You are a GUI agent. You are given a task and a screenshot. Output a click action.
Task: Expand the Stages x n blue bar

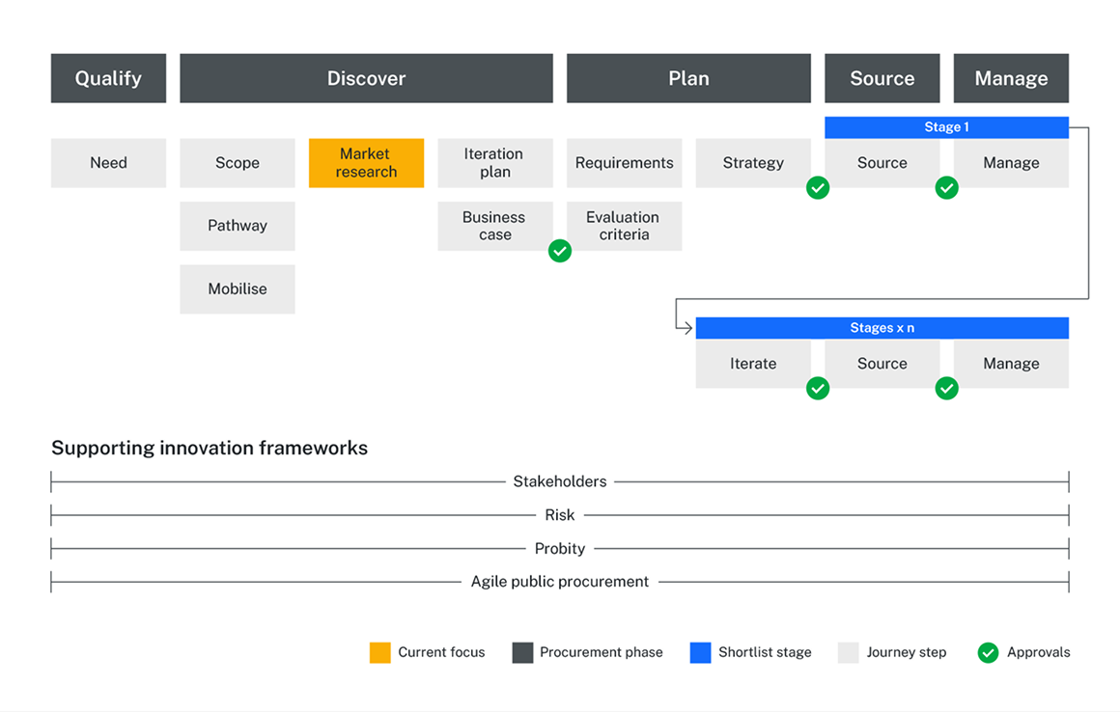(882, 327)
